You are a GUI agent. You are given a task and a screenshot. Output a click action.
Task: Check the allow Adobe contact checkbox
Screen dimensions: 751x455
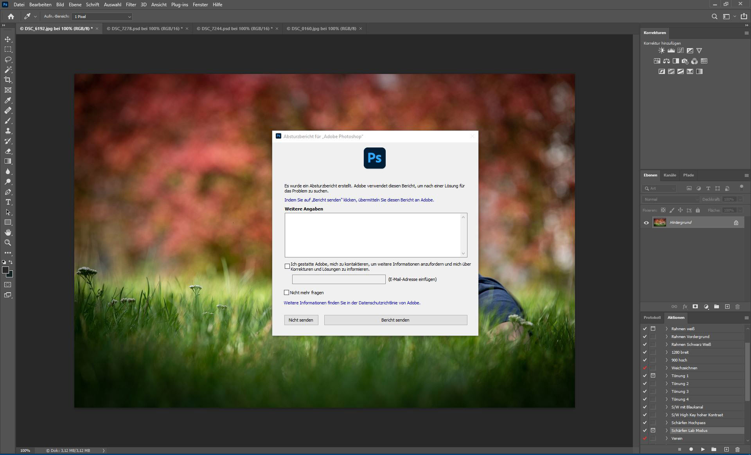click(x=287, y=266)
